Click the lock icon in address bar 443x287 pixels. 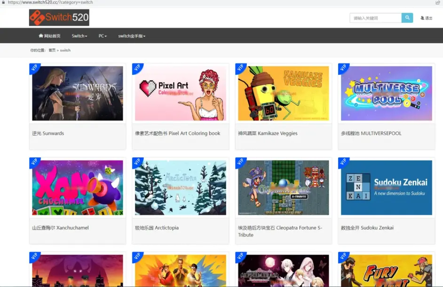coord(3,2)
